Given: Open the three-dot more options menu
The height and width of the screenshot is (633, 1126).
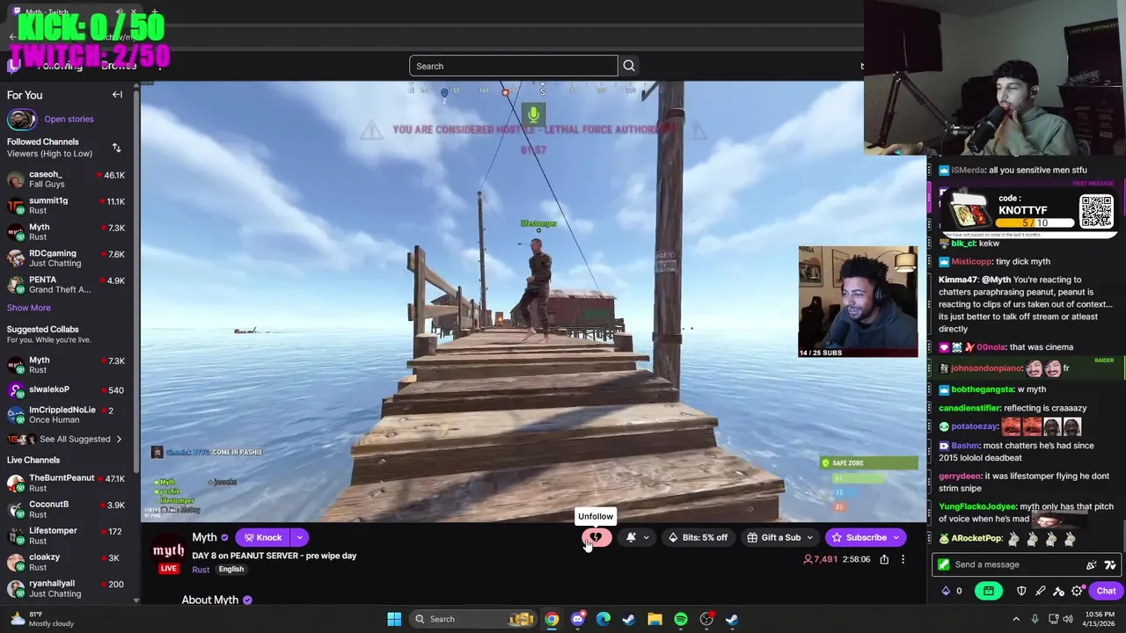Looking at the screenshot, I should (903, 559).
